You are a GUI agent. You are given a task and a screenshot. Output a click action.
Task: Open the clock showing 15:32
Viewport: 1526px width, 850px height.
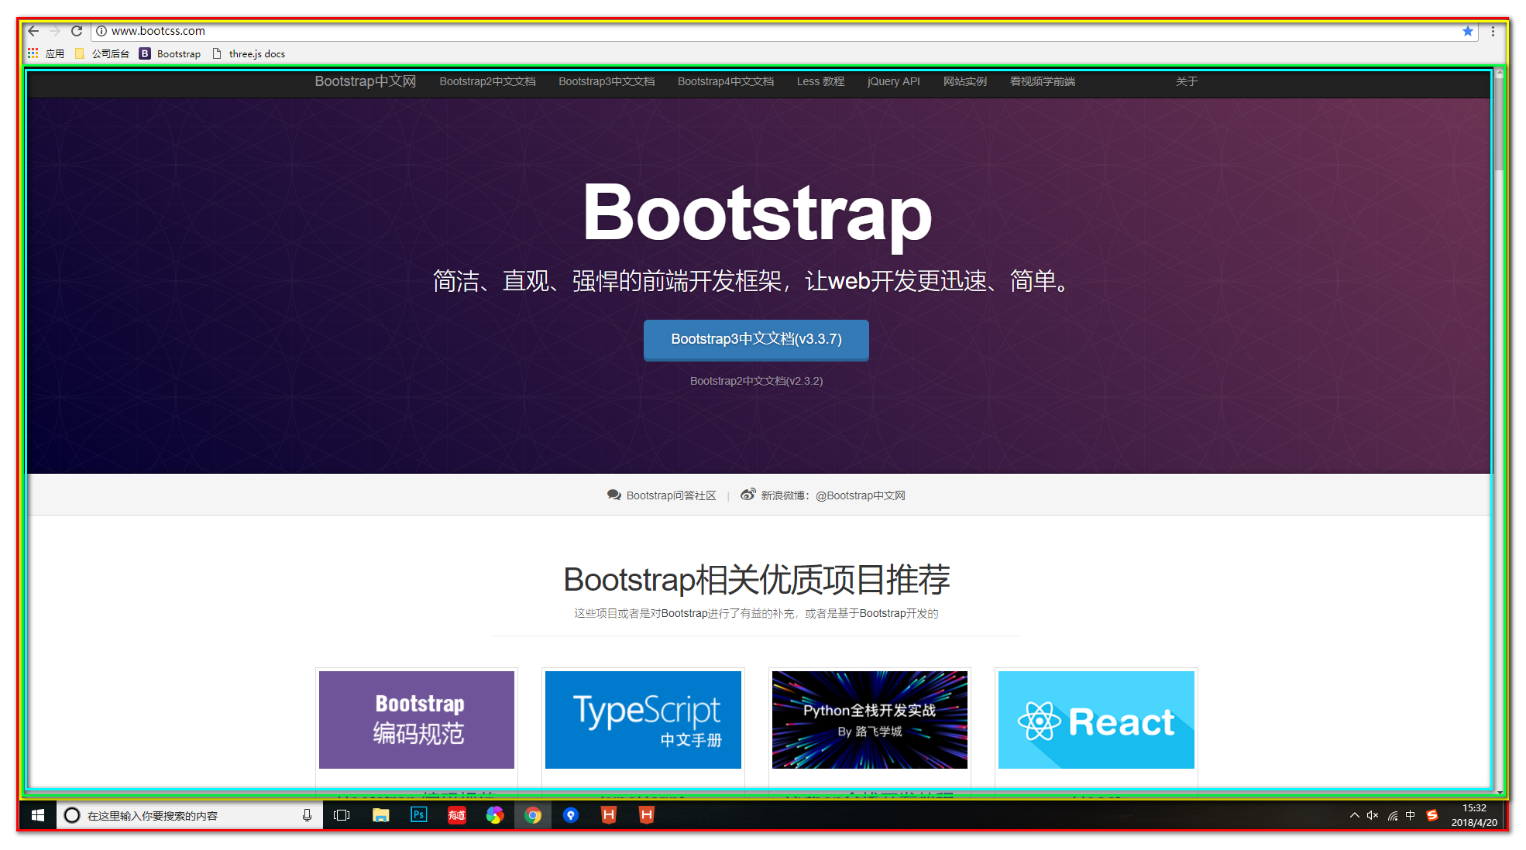pyautogui.click(x=1474, y=815)
